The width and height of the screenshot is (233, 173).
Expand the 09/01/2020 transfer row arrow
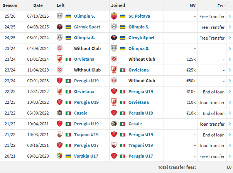tap(230, 156)
